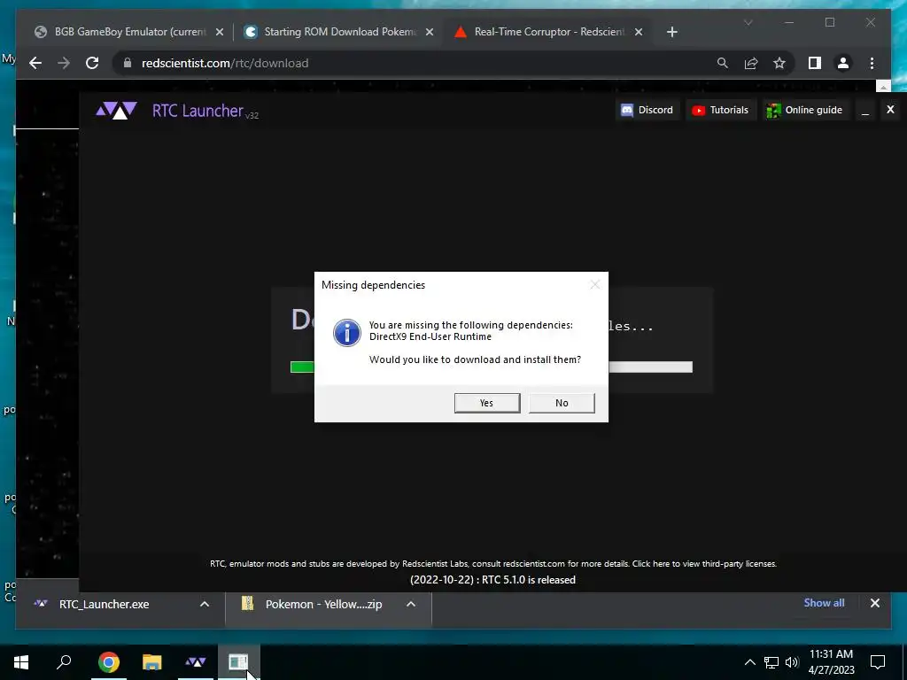
Task: Click the blue information icon in the dialog
Action: click(347, 333)
